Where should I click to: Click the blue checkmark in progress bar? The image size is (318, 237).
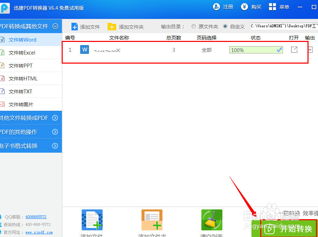[x=279, y=50]
